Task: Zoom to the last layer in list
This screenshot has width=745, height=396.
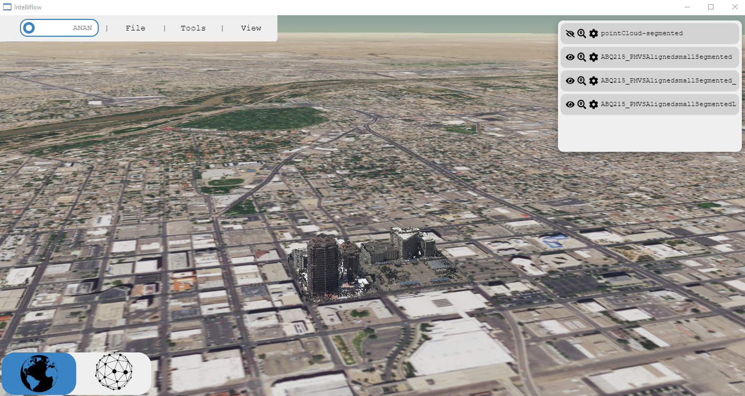Action: pyautogui.click(x=582, y=105)
